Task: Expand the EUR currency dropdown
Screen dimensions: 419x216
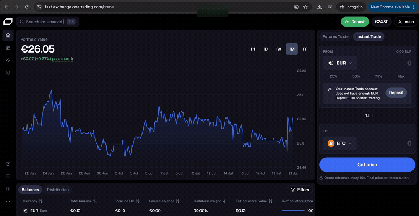Action: click(340, 63)
